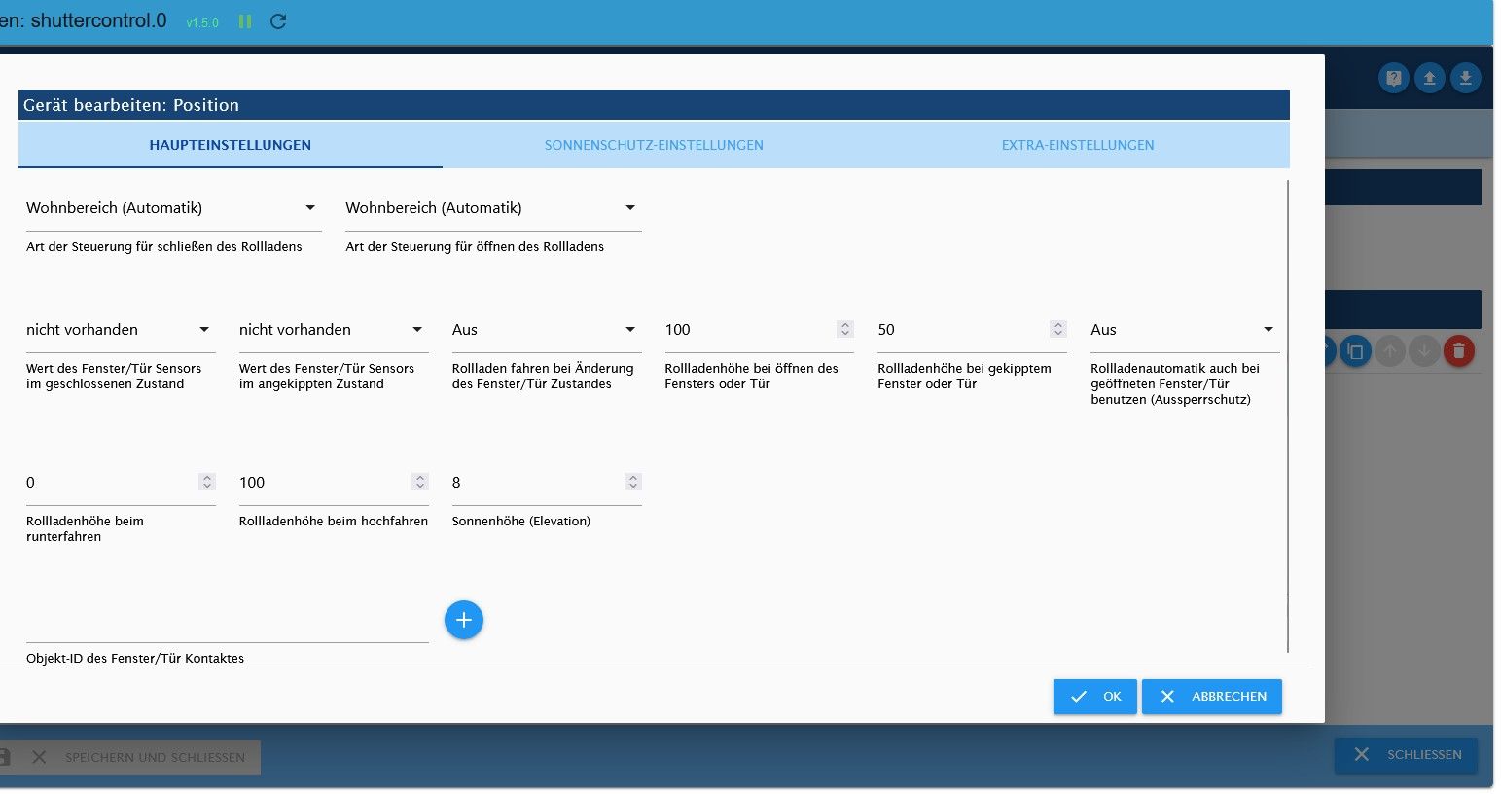Focus the 'Rollladenhöhe beim runterfahren' input field
The height and width of the screenshot is (795, 1501).
[x=121, y=483]
